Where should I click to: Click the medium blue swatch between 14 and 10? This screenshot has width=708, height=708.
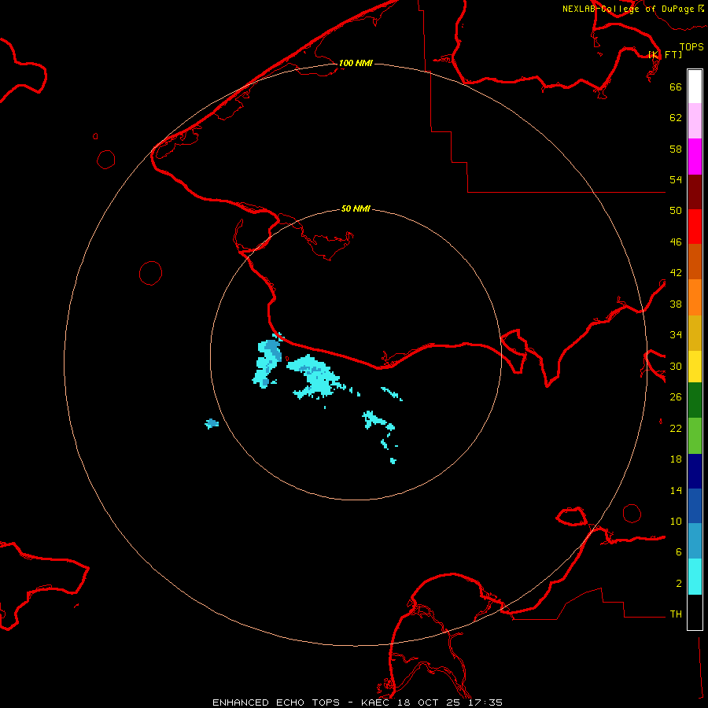[695, 506]
